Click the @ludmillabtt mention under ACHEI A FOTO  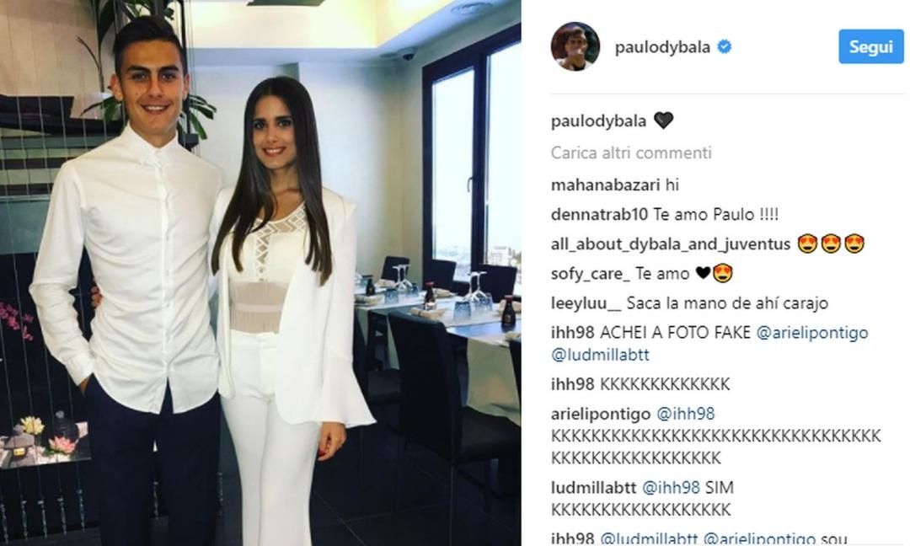coord(600,355)
